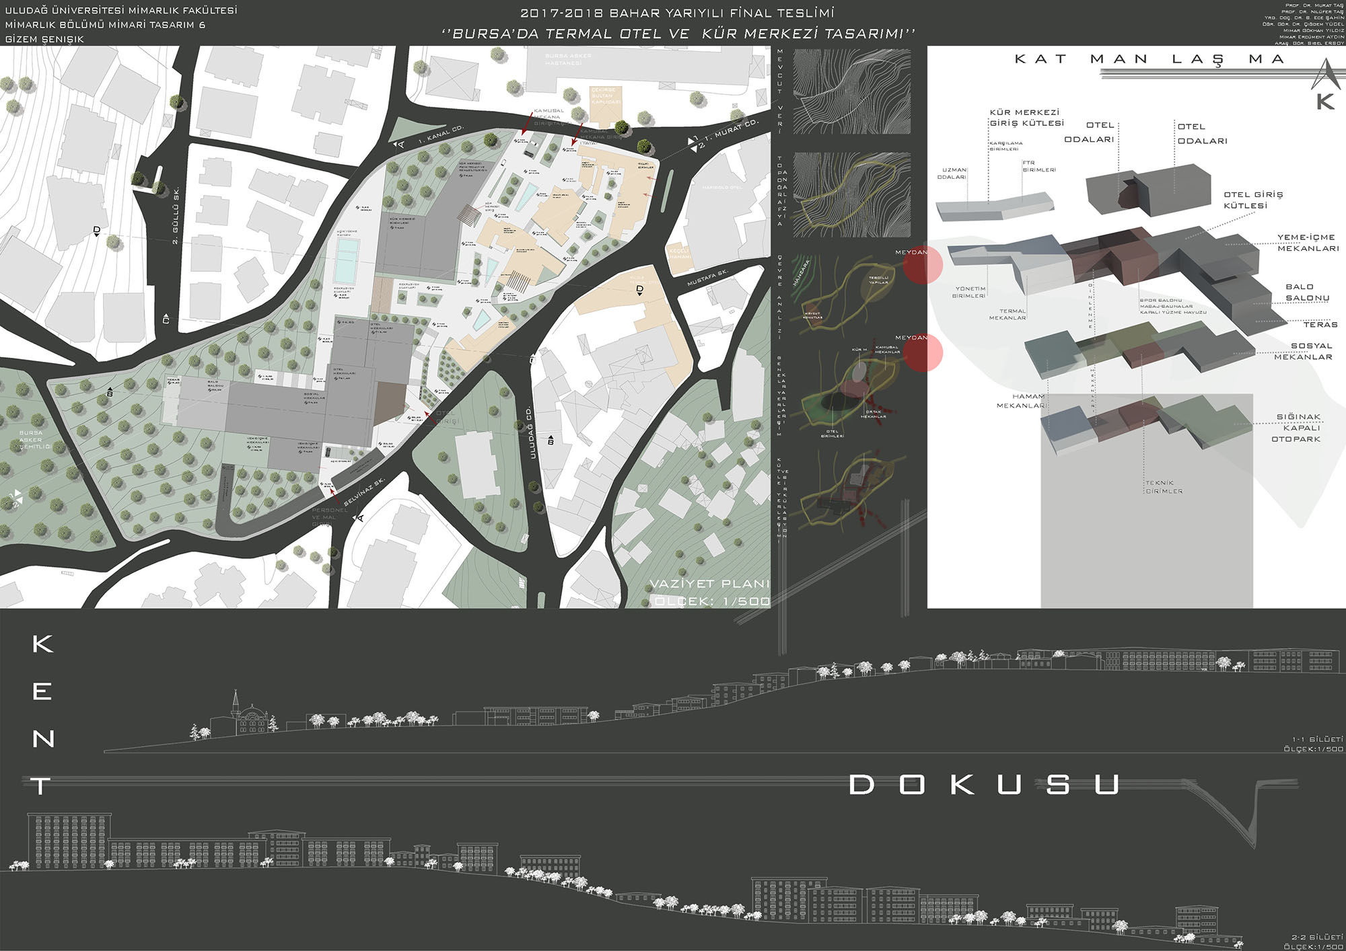Click 'Prof. Dr. Murat TAŞ' in the credits

(1314, 5)
